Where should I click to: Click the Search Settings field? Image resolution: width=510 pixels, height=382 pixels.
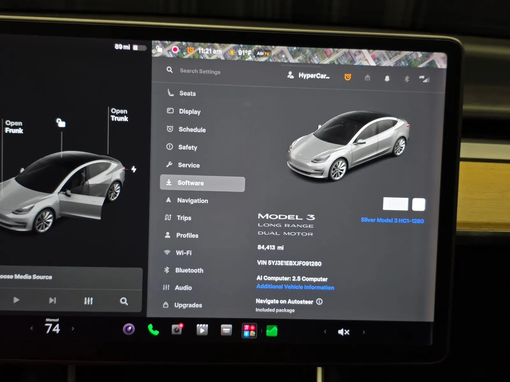coord(200,71)
